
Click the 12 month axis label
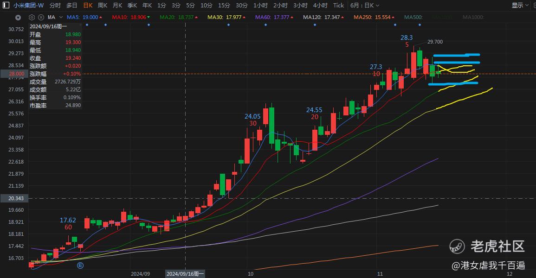[x=510, y=273]
